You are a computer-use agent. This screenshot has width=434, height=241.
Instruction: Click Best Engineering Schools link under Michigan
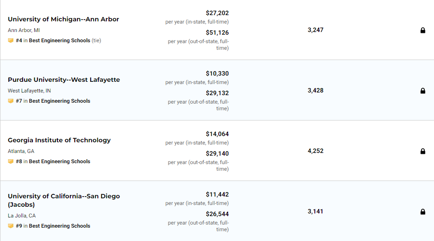coord(60,40)
